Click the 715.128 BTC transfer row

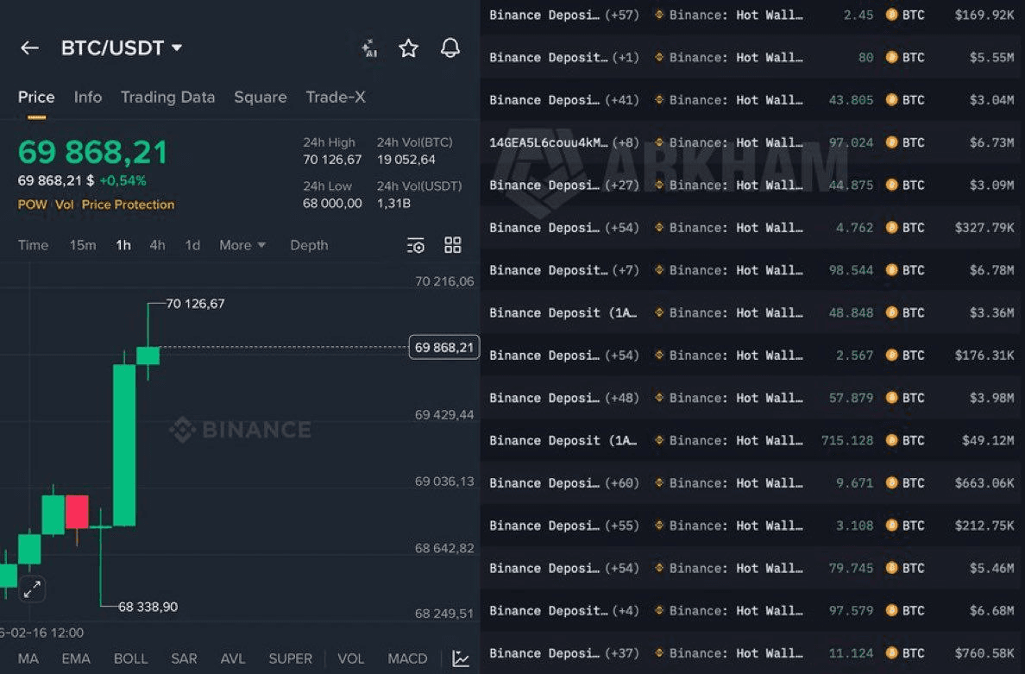pos(751,440)
